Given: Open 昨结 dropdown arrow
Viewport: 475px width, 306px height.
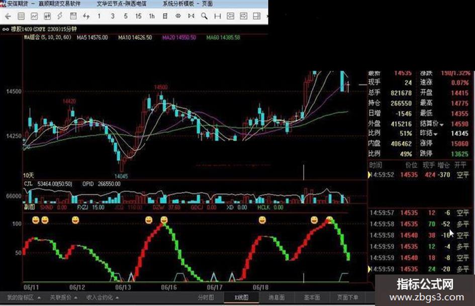Looking at the screenshot, I should point(435,134).
